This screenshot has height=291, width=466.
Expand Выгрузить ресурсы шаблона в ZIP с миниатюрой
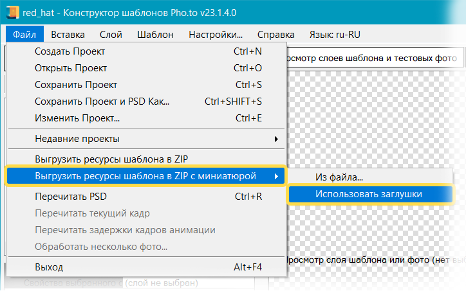(145, 175)
